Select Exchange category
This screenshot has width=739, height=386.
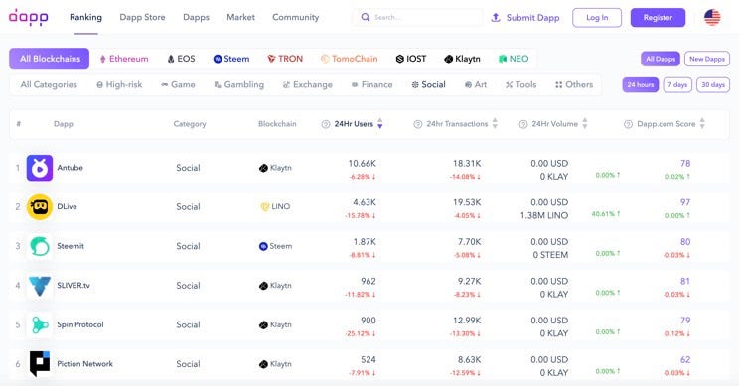click(307, 85)
